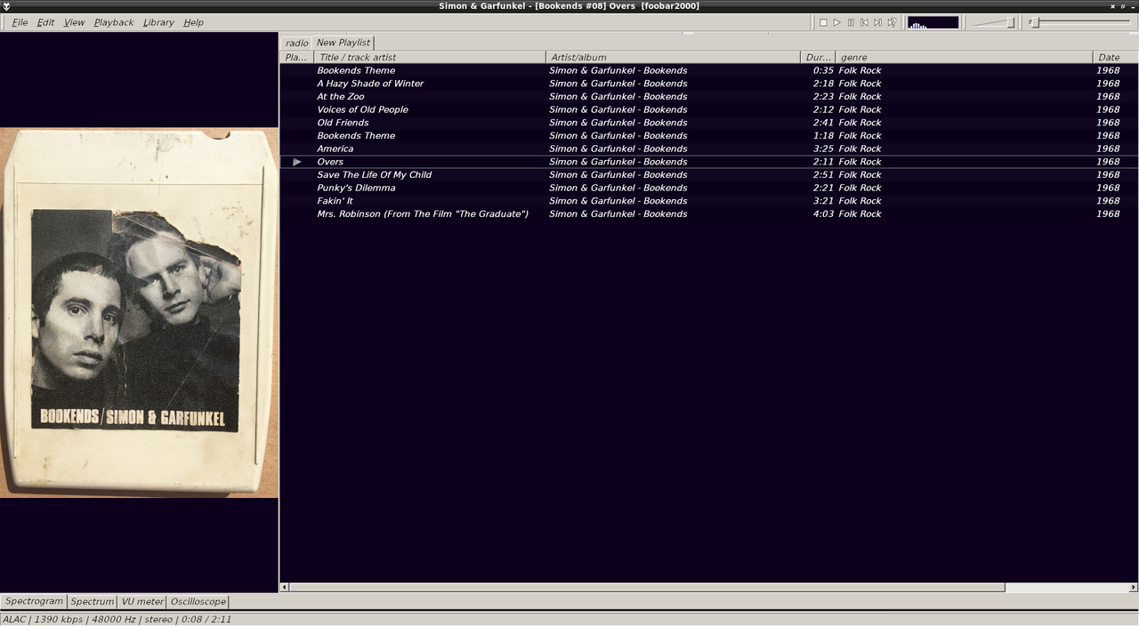The height and width of the screenshot is (626, 1139).
Task: Sort by the genre column header
Action: (964, 57)
